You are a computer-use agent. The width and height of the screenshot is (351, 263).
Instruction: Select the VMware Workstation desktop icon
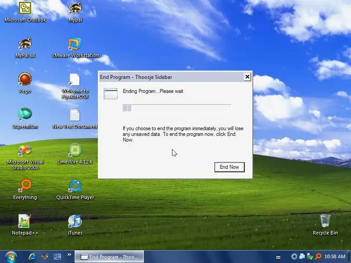coord(75,47)
